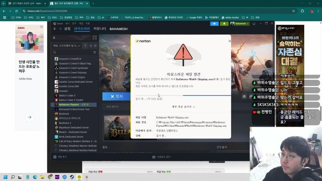
Task: Click the Norton scan progress bar
Action: (x=183, y=95)
